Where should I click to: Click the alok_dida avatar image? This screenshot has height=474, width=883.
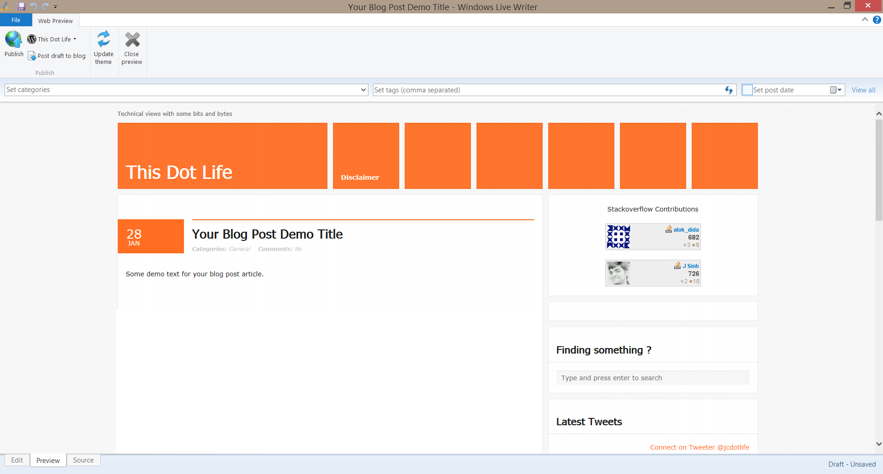(x=619, y=237)
